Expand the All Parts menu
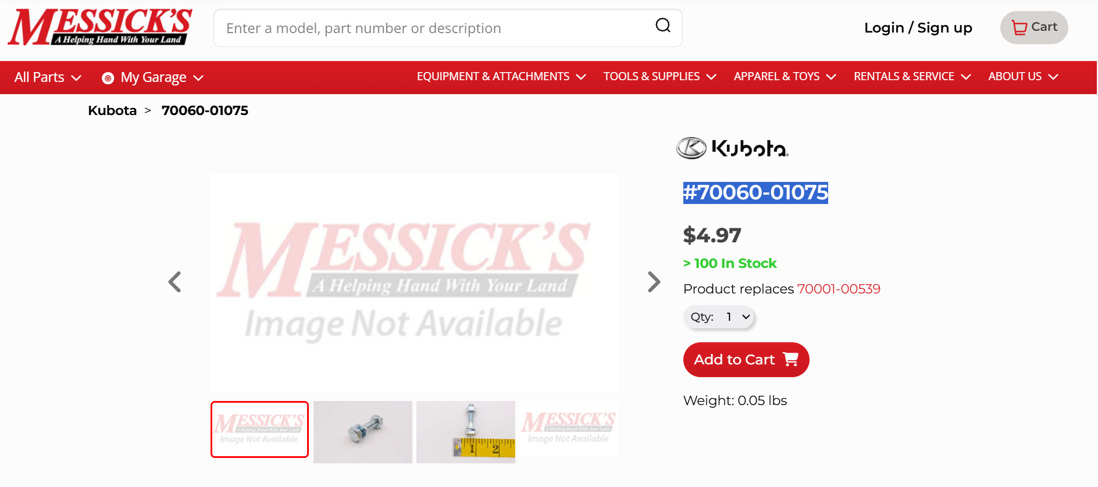The image size is (1098, 487). pyautogui.click(x=48, y=77)
